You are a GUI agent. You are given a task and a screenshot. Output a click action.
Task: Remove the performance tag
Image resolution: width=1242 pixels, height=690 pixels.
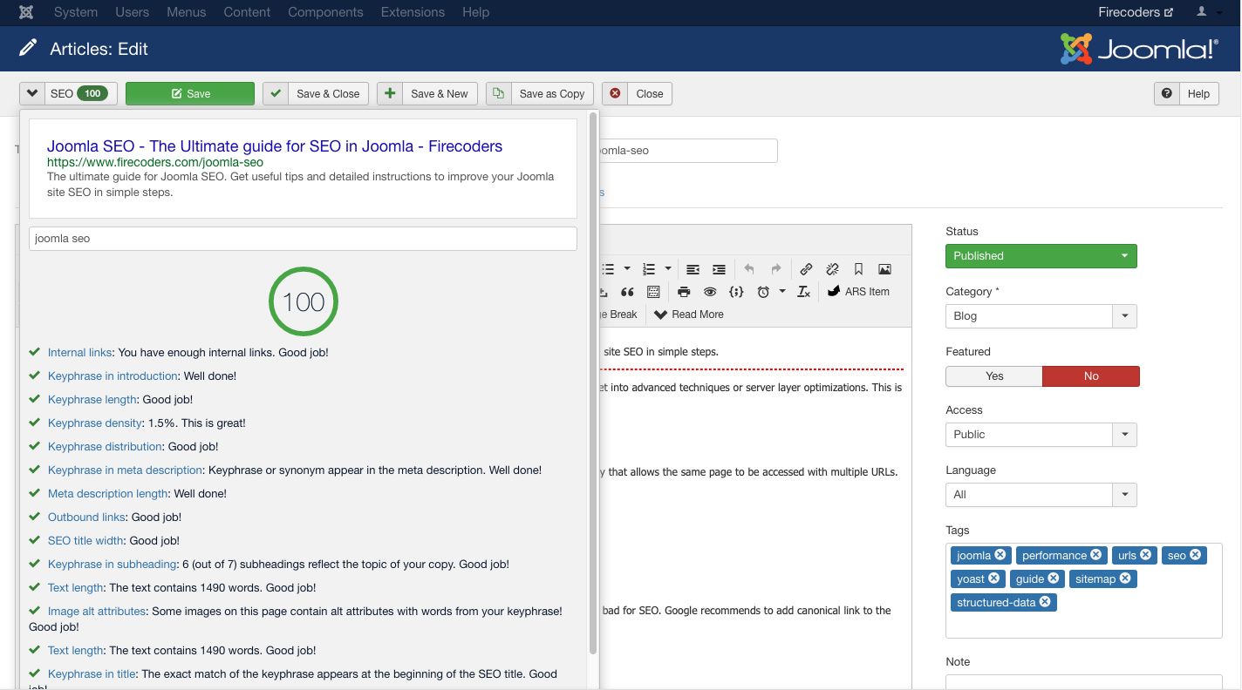tap(1095, 555)
